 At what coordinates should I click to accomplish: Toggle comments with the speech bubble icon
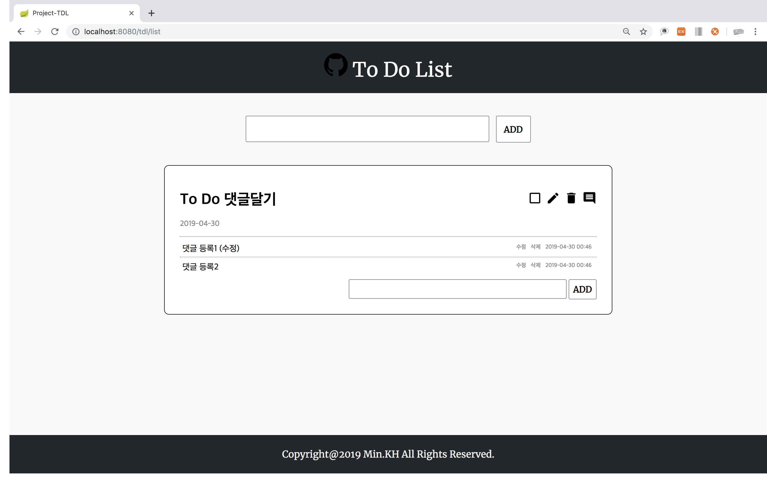click(x=589, y=198)
